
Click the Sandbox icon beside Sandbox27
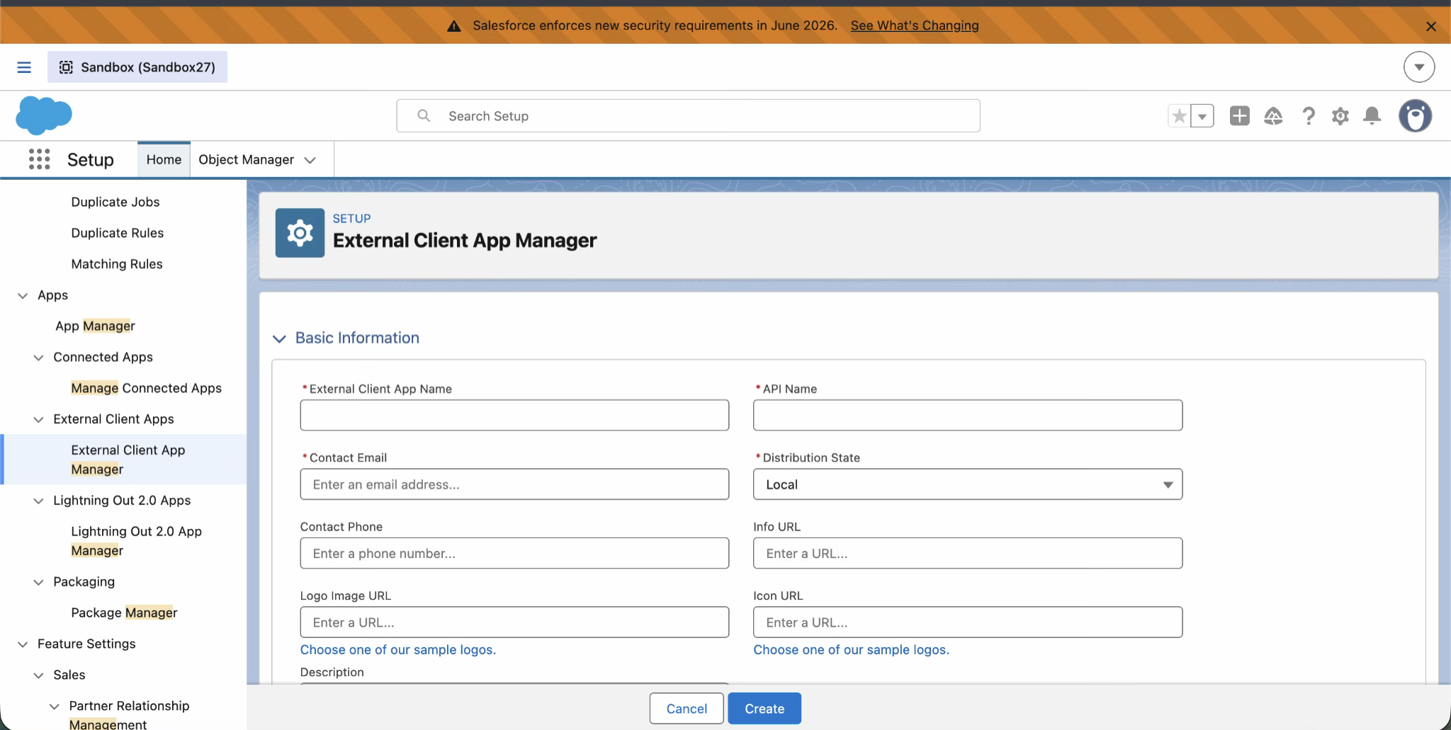66,67
